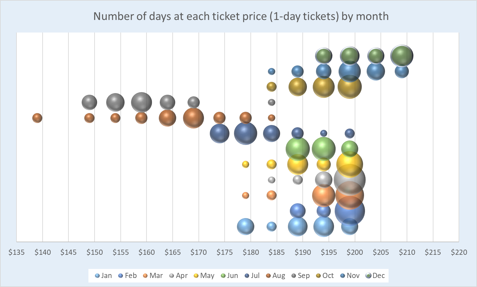Click the $220 axis label
The image size is (477, 287).
[x=459, y=253]
